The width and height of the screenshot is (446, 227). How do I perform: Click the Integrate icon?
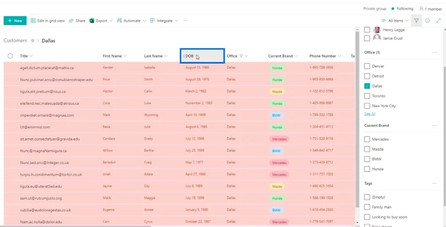pyautogui.click(x=153, y=21)
